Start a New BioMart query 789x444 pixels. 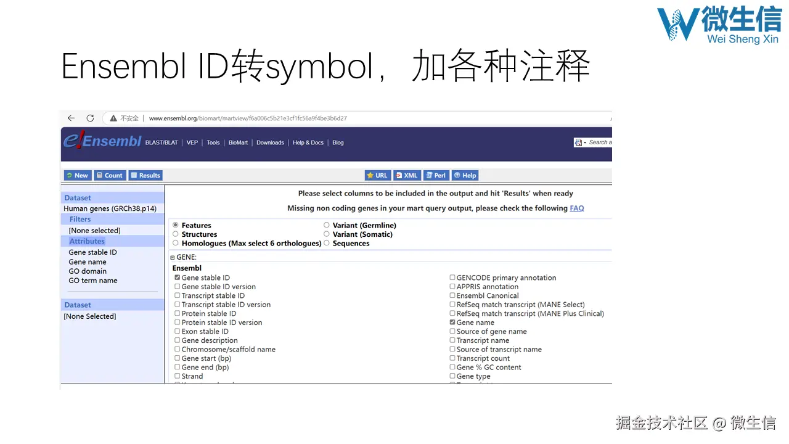[77, 175]
